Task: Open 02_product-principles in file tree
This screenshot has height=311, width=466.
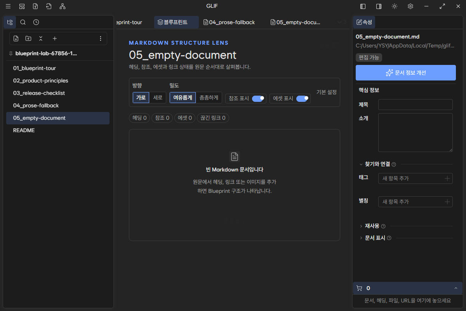Action: coord(58,80)
